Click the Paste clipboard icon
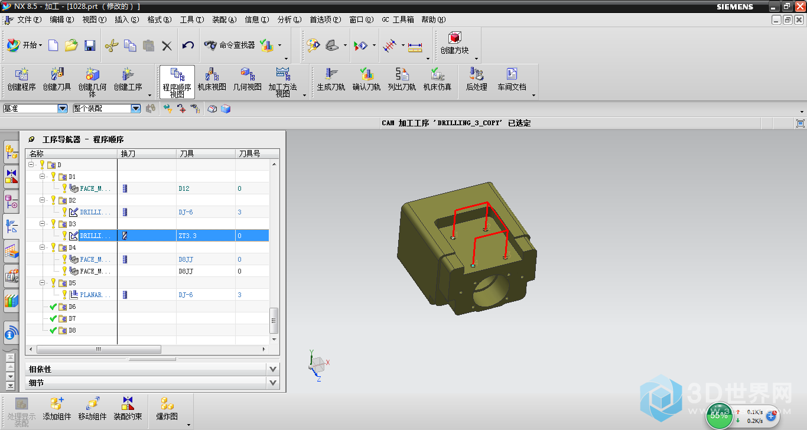Screen dimensions: 807x430 pyautogui.click(x=148, y=45)
